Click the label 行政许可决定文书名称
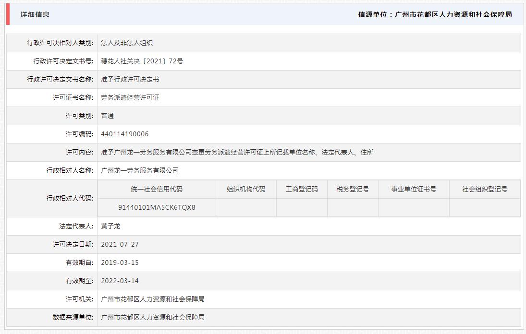This screenshot has height=334, width=526. coord(60,79)
